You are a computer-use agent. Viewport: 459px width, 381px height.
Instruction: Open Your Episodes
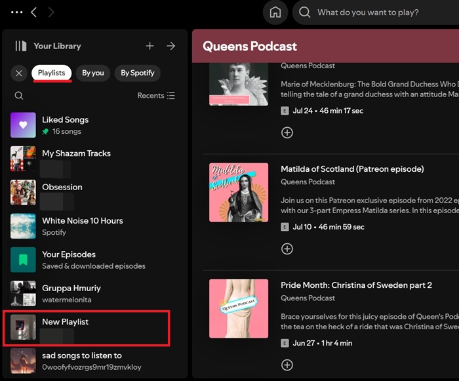[x=94, y=260]
